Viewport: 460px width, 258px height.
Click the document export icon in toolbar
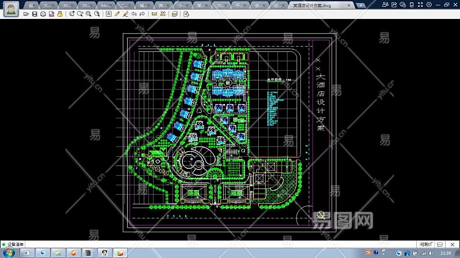[186, 14]
